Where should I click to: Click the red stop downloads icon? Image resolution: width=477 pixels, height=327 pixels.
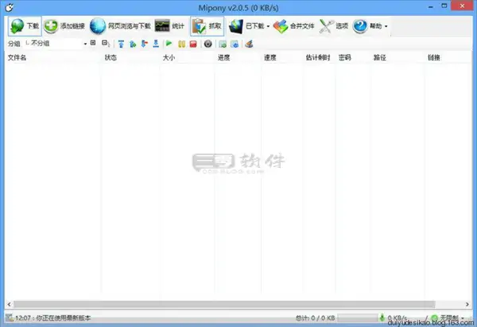(193, 44)
